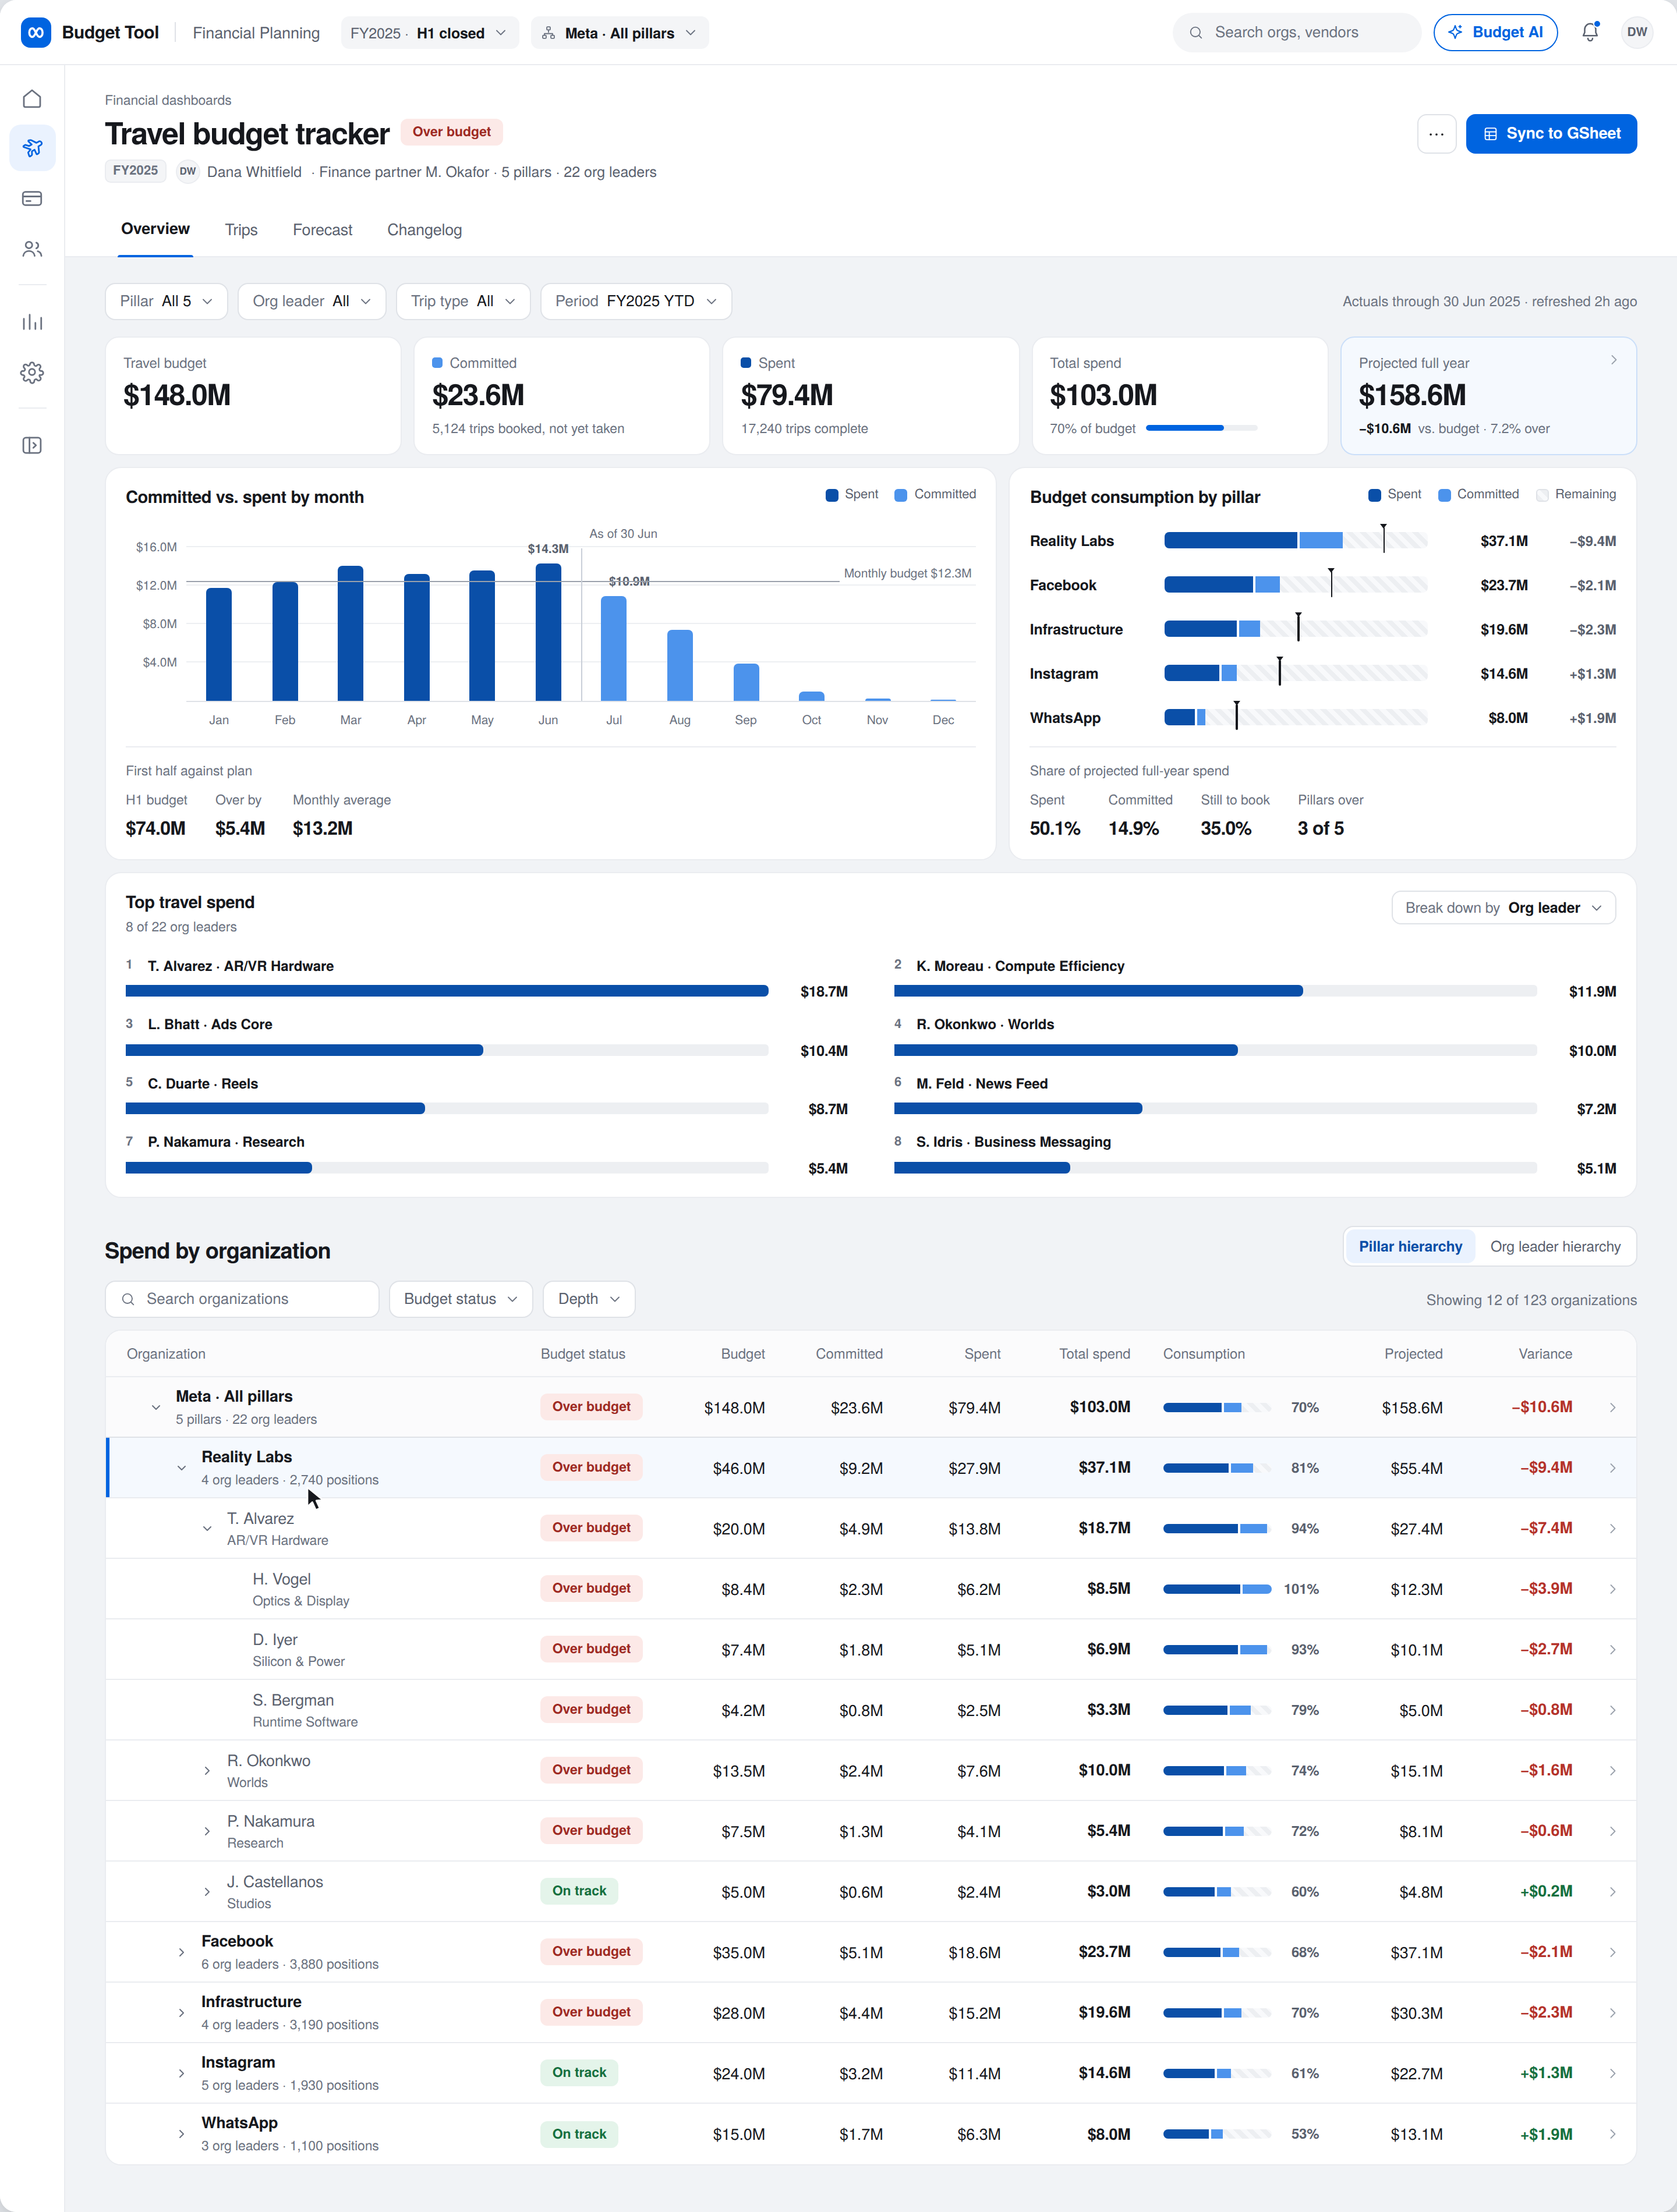1677x2212 pixels.
Task: Open details arrow for H. Vogel row
Action: tap(1612, 1589)
